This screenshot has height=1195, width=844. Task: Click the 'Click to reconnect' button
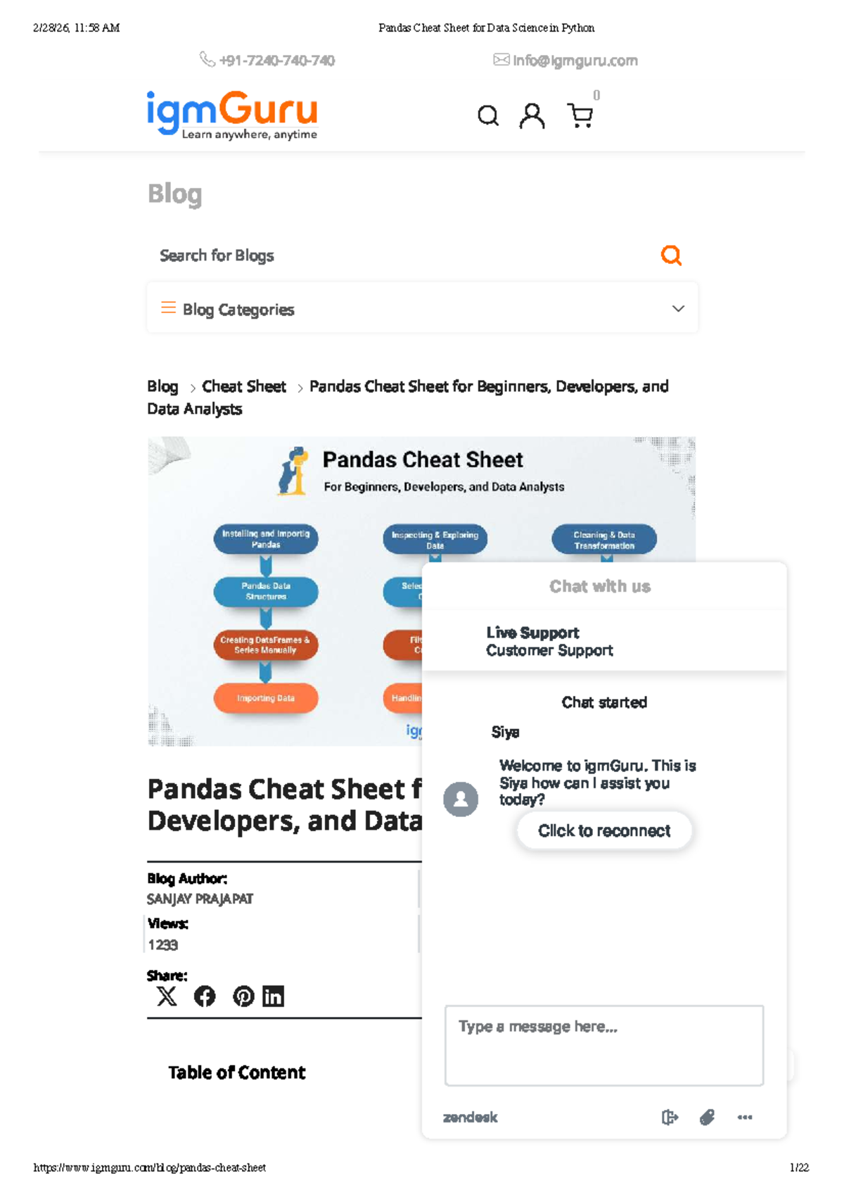(604, 831)
